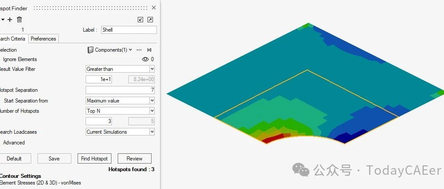Click Element Stresses vonMises text
The image size is (444, 189).
tap(40, 183)
